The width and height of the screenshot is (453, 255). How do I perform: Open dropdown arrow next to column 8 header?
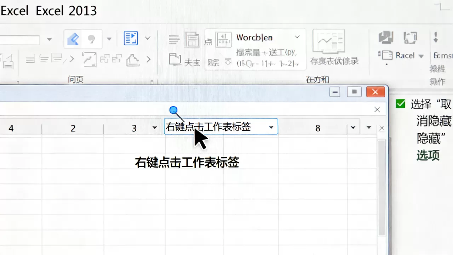(x=353, y=127)
